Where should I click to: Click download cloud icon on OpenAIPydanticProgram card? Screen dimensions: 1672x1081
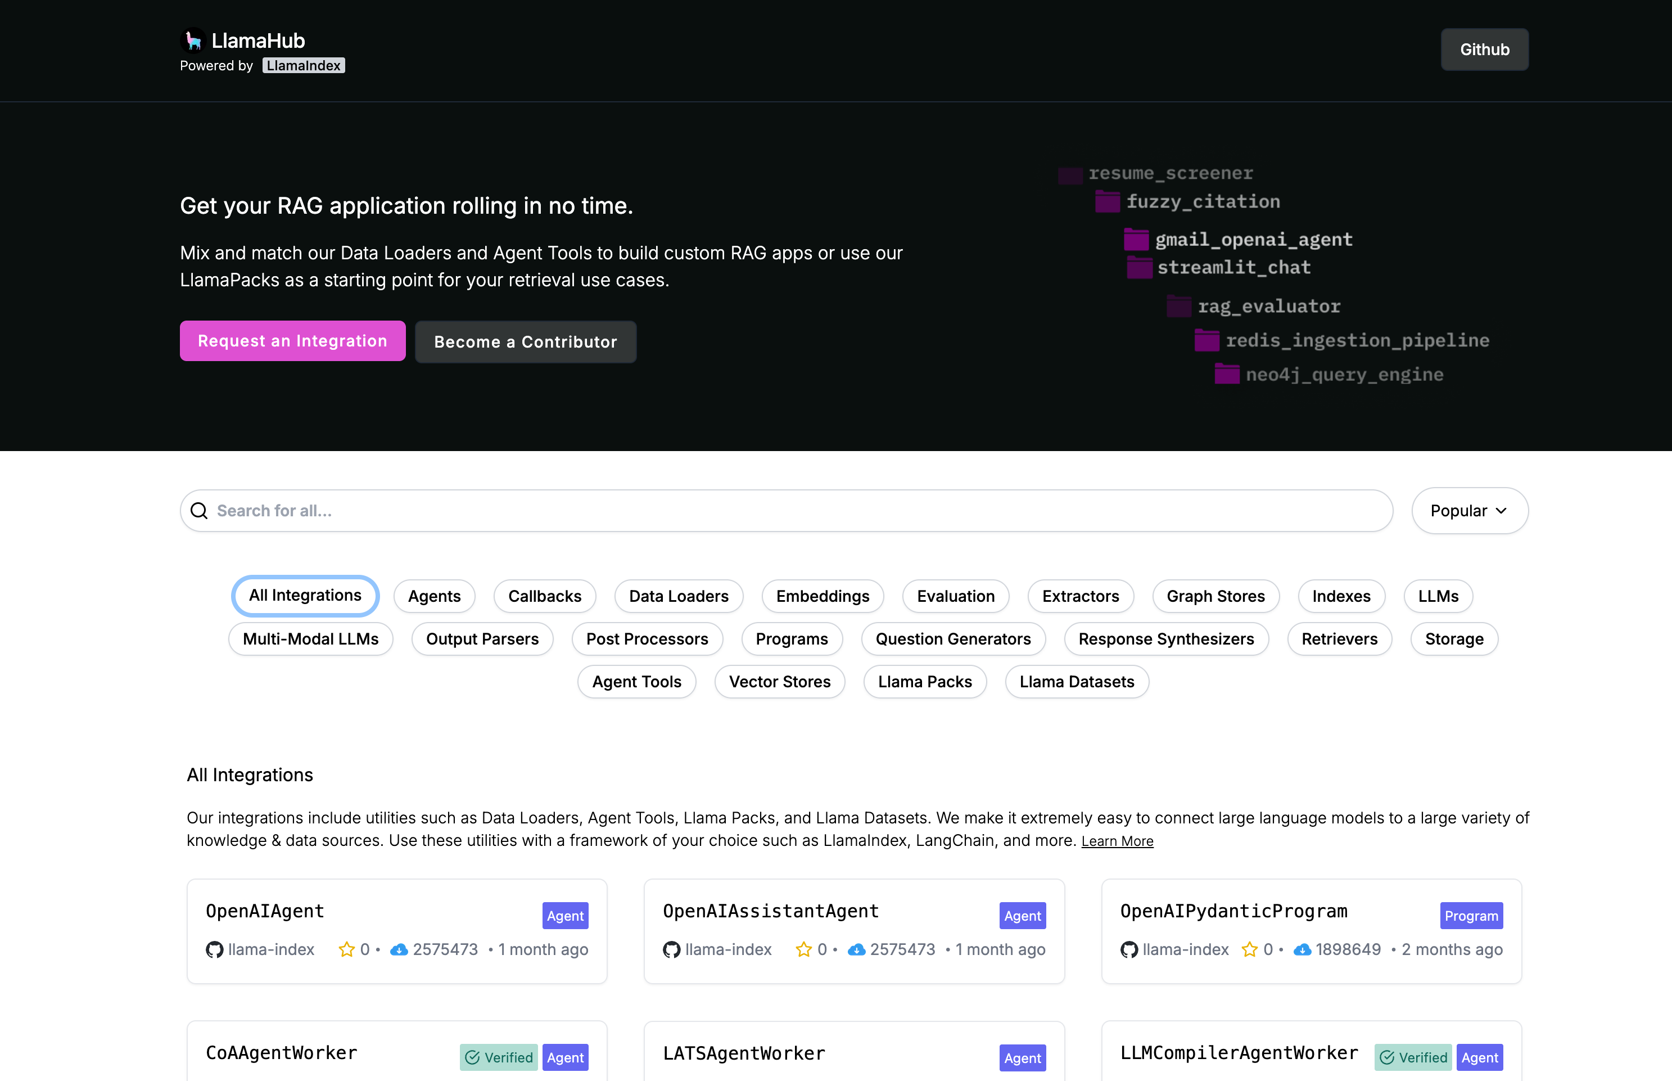point(1302,950)
